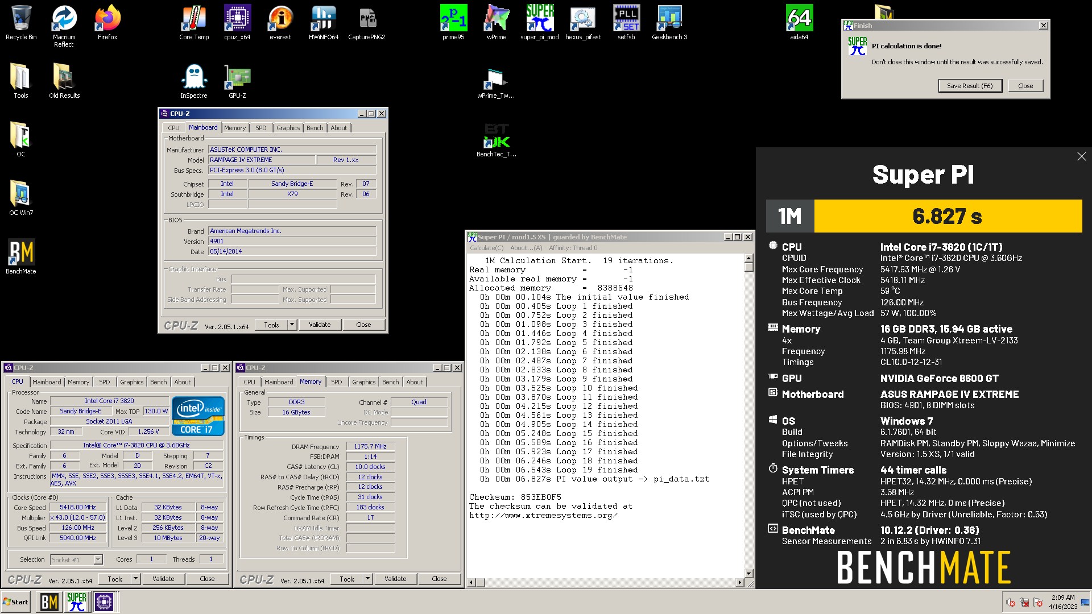The image size is (1092, 614).
Task: Open the wPrime_Tw... desktop icon
Action: pyautogui.click(x=496, y=83)
